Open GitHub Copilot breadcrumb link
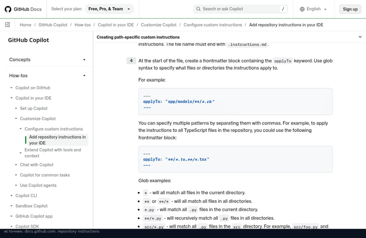The width and height of the screenshot is (366, 238). point(53,25)
